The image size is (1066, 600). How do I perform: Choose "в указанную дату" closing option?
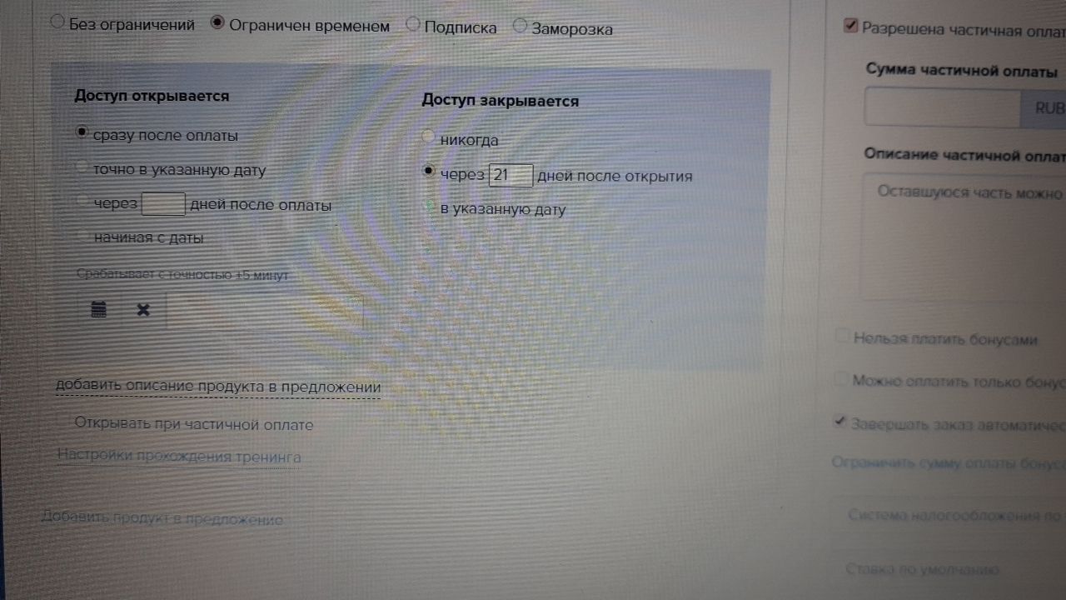click(429, 205)
